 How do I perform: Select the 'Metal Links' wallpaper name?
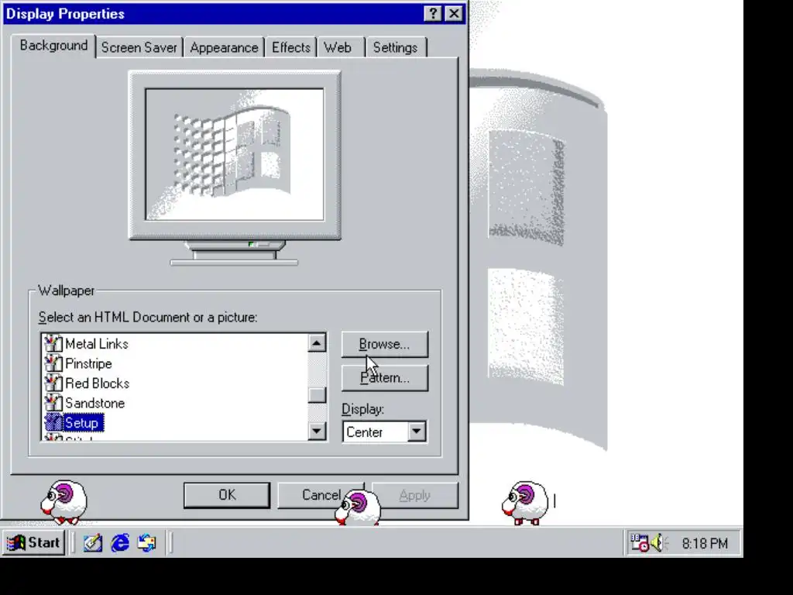[97, 343]
